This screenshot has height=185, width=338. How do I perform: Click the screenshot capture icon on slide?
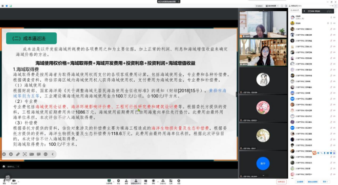pyautogui.click(x=25, y=154)
